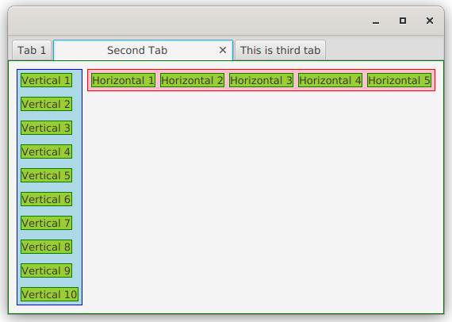The image size is (452, 322).
Task: Choose the Horizontal 4 button
Action: coord(330,80)
